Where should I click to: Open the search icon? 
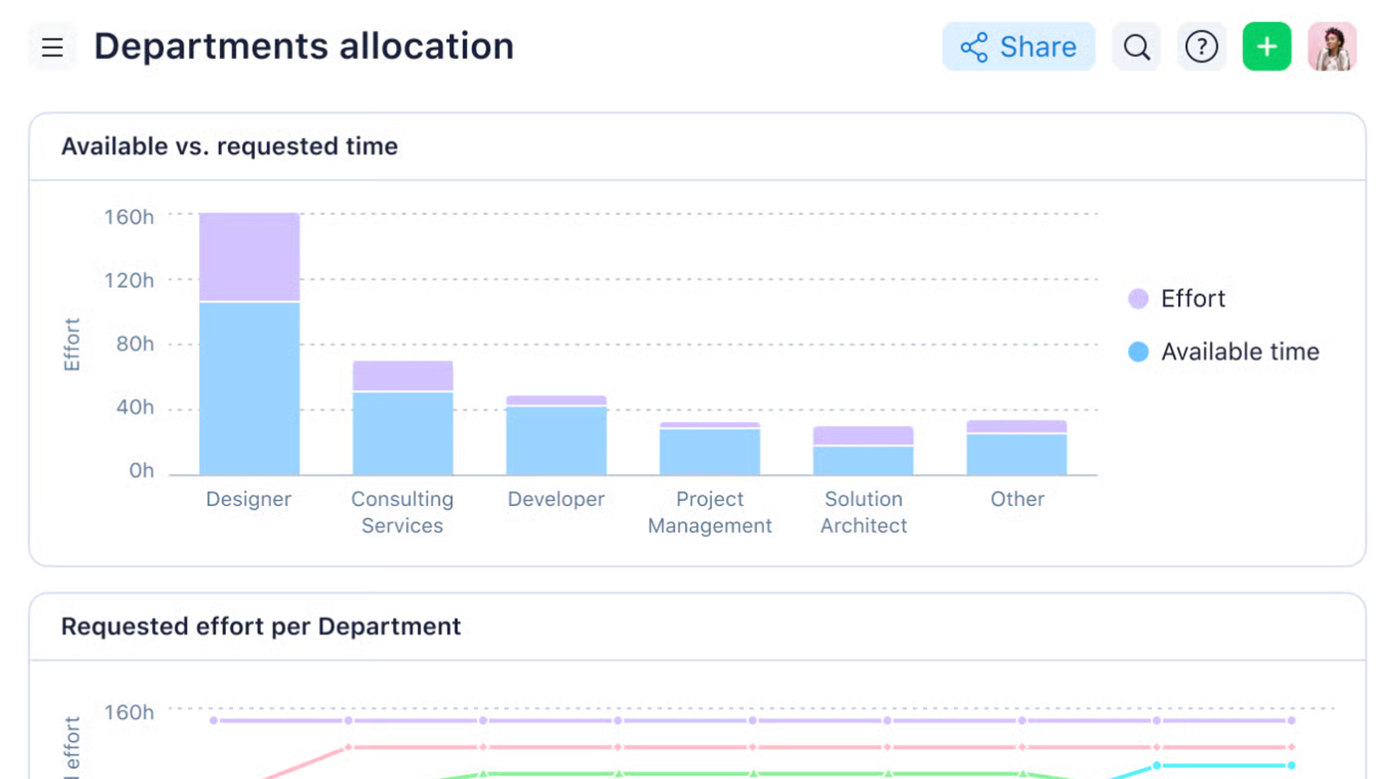coord(1137,47)
